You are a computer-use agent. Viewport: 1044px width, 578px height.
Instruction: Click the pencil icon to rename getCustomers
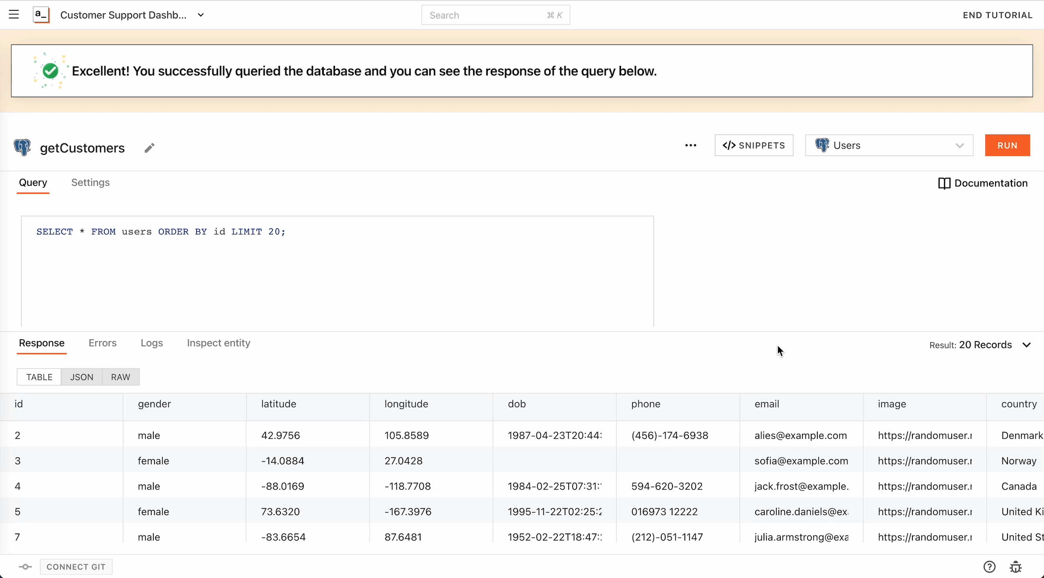149,148
